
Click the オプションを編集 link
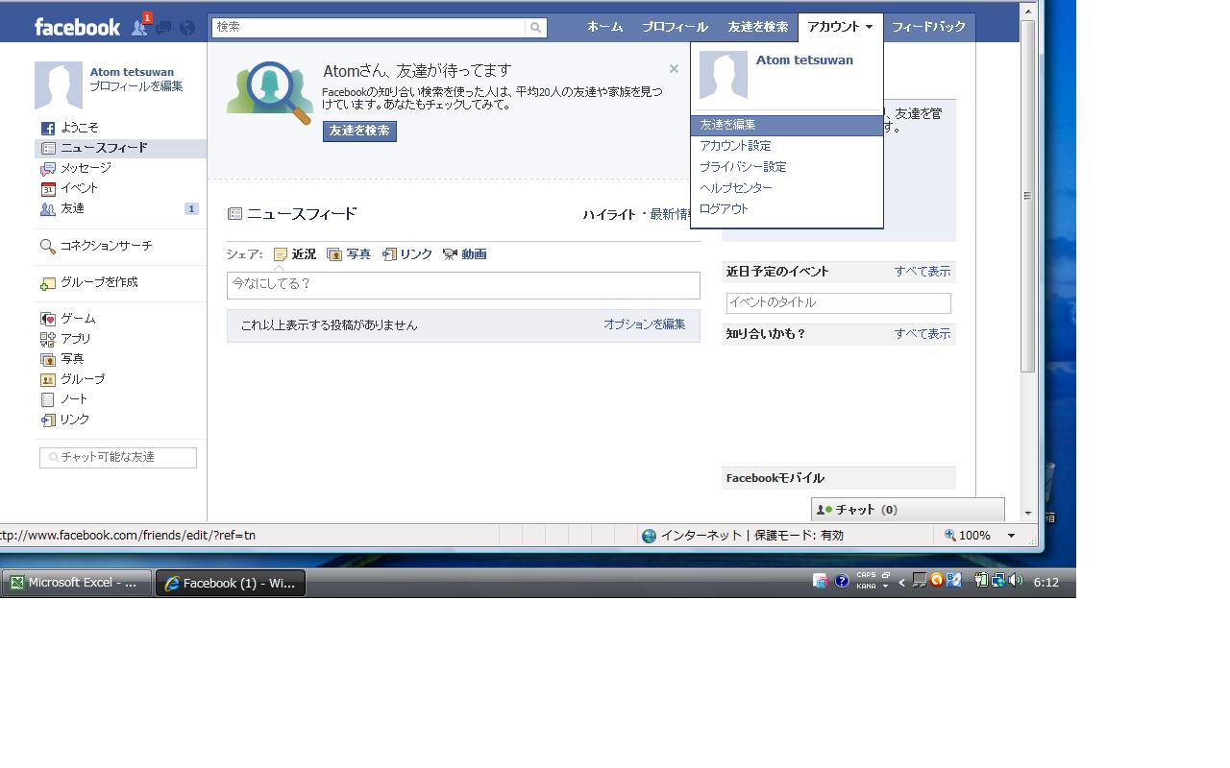645,324
